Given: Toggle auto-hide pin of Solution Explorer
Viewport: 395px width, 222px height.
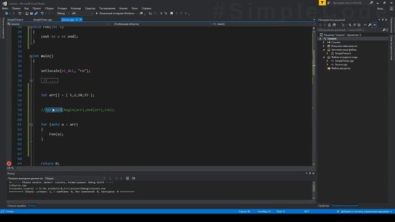Looking at the screenshot, I should tap(383, 20).
